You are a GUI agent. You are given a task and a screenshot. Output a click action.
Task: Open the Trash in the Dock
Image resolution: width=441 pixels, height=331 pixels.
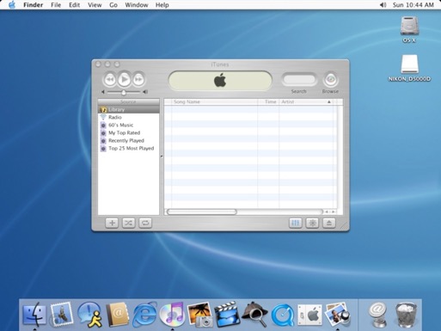(406, 315)
